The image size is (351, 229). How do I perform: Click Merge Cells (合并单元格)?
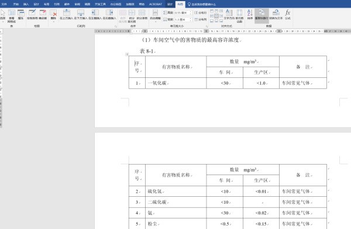pyautogui.click(x=123, y=16)
